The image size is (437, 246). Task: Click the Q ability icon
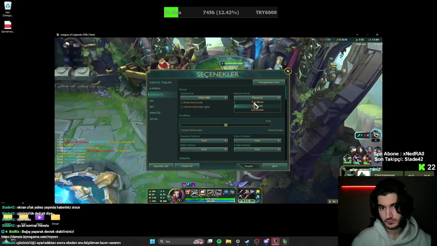point(195,193)
